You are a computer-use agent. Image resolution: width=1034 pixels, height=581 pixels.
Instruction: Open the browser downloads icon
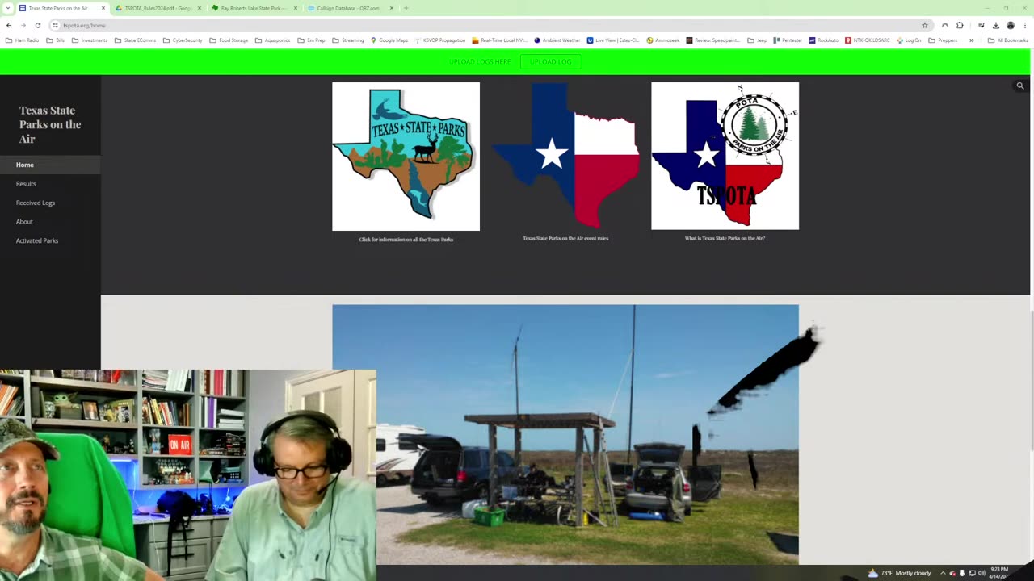[996, 25]
